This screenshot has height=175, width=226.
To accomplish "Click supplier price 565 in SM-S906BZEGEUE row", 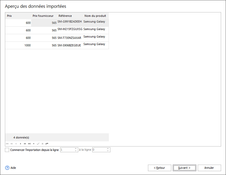I will click(44, 45).
